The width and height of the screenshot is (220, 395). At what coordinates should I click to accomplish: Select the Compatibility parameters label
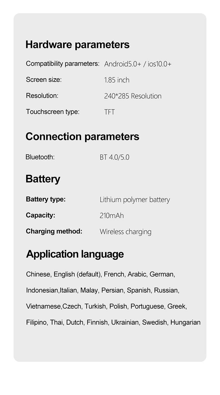coord(62,64)
